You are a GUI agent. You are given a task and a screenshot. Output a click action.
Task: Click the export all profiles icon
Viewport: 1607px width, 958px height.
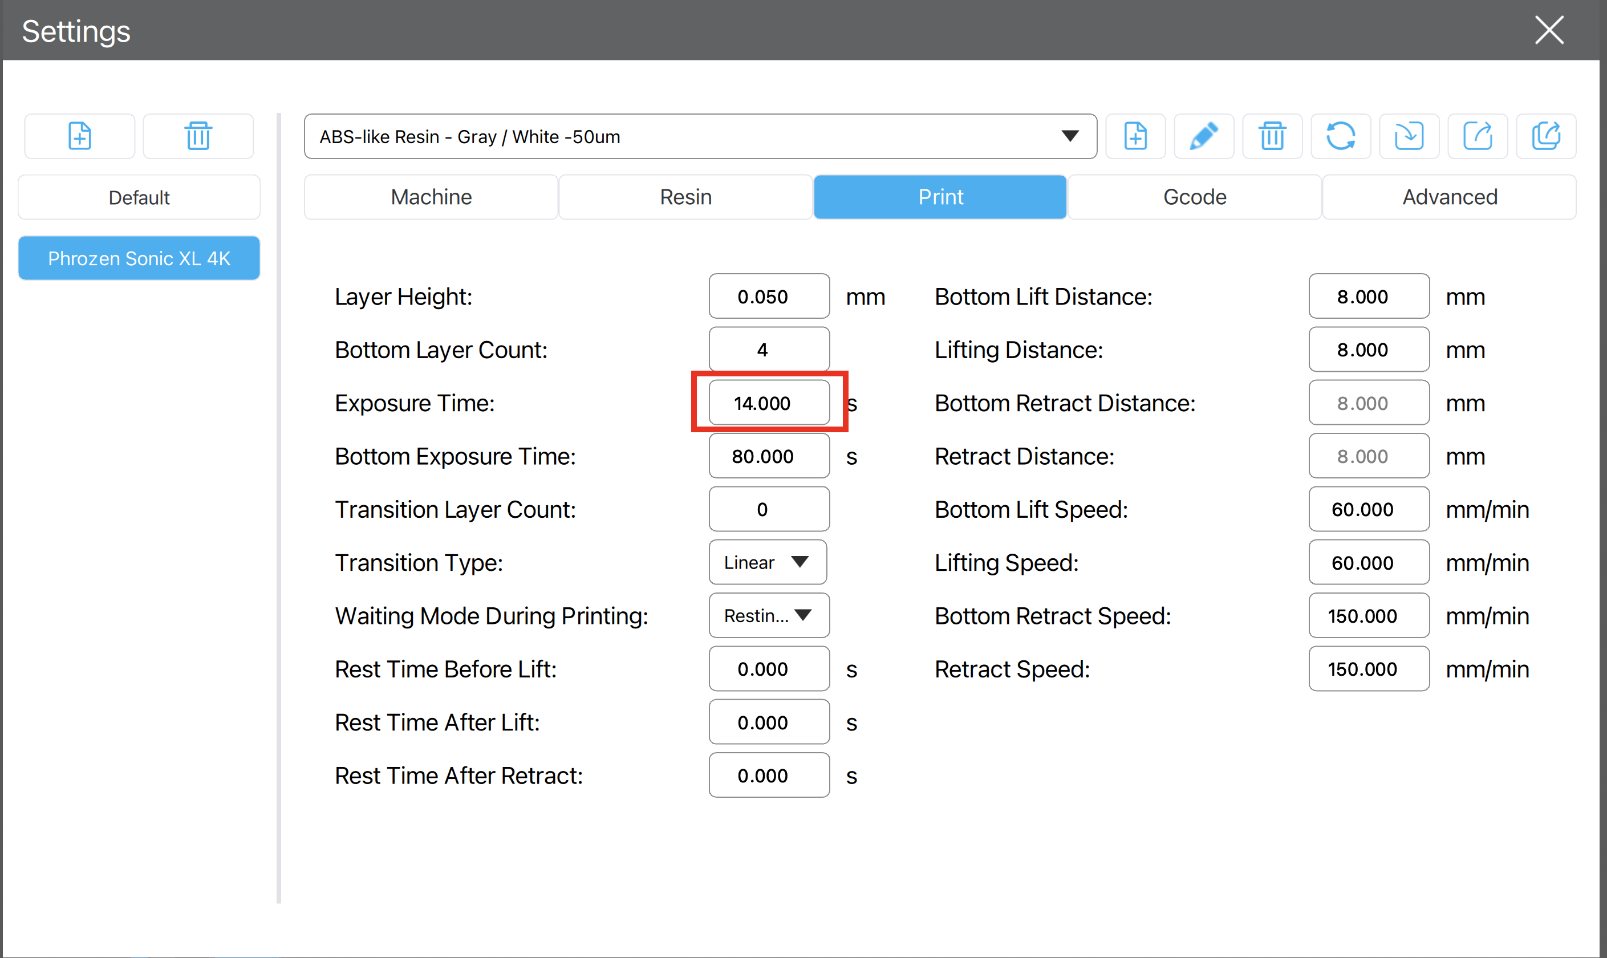coord(1545,136)
